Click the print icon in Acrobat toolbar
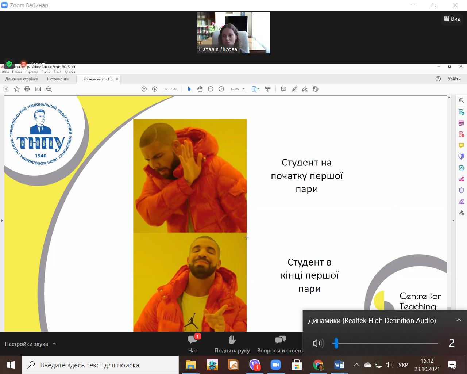This screenshot has width=467, height=374. pos(27,89)
